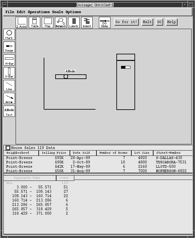Add the DQ Slider control

(105, 22)
